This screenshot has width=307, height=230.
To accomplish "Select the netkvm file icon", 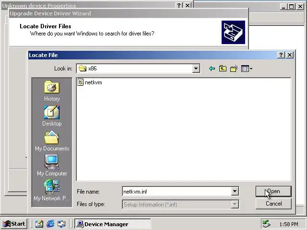I will (80, 82).
